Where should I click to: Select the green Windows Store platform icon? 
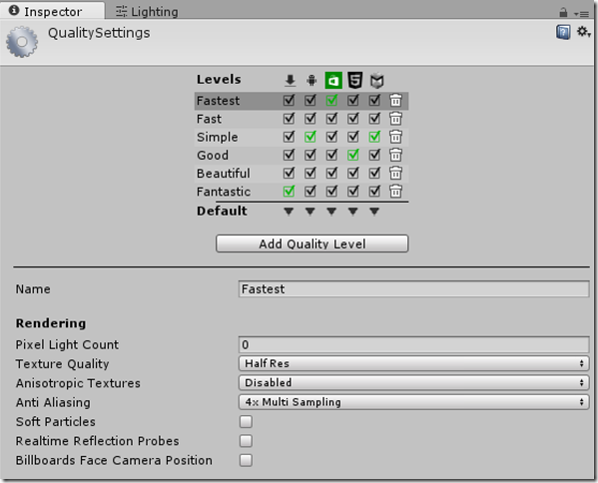pyautogui.click(x=333, y=81)
